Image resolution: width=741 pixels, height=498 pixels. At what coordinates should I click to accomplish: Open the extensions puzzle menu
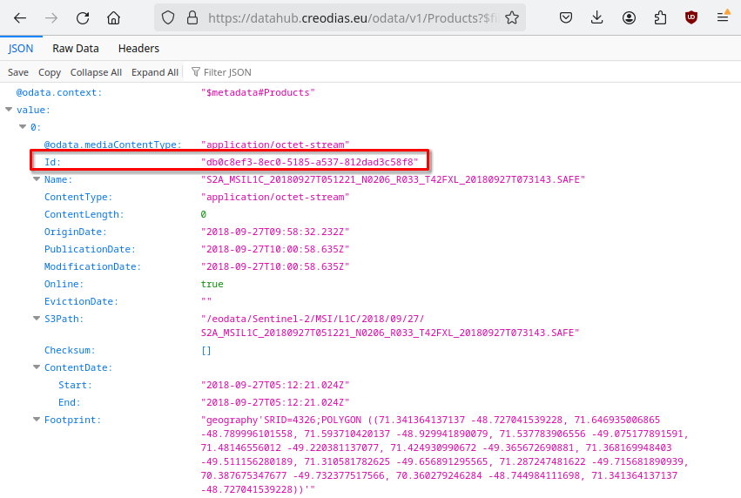click(x=660, y=18)
